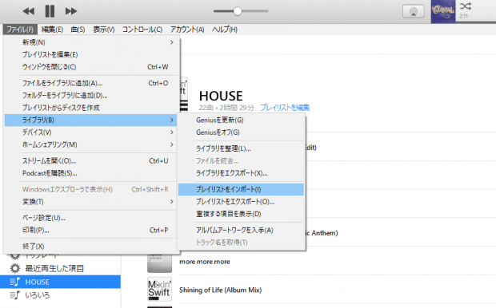
Task: Click the AirPlay output icon
Action: (413, 12)
